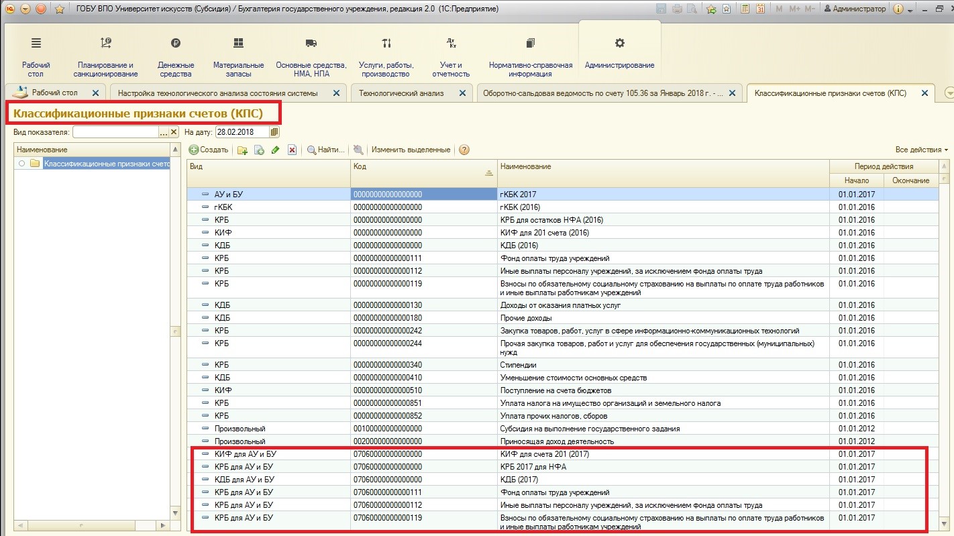Switch to the Технологический анализ tab
Viewport: 954px width, 536px height.
click(401, 93)
